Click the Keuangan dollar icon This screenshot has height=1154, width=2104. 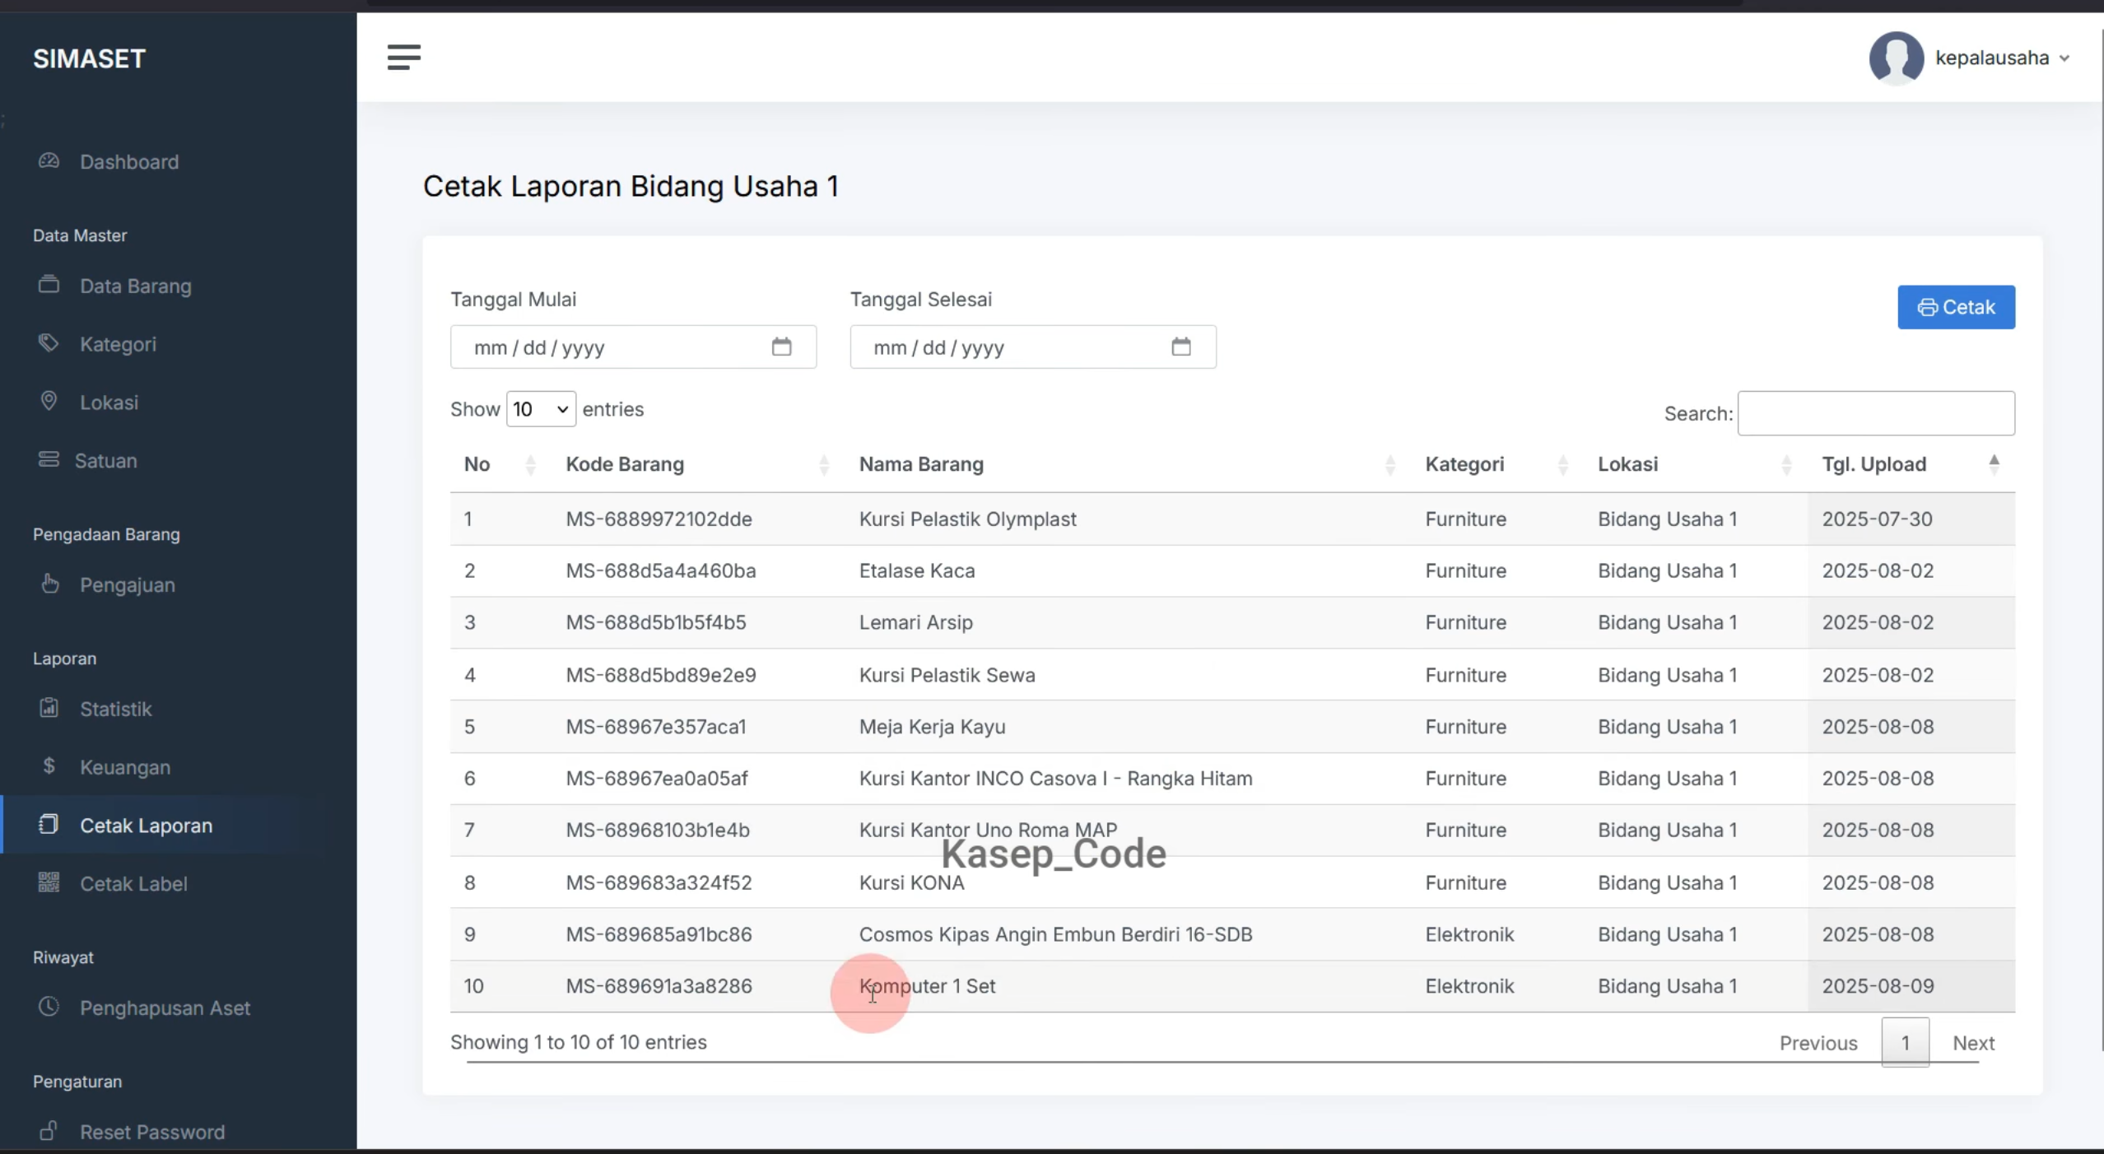click(49, 765)
